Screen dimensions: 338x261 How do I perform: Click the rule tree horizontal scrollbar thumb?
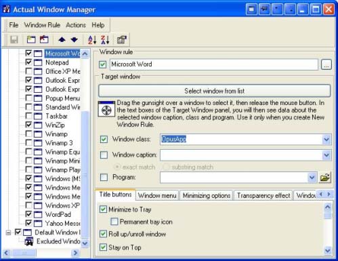(x=24, y=253)
